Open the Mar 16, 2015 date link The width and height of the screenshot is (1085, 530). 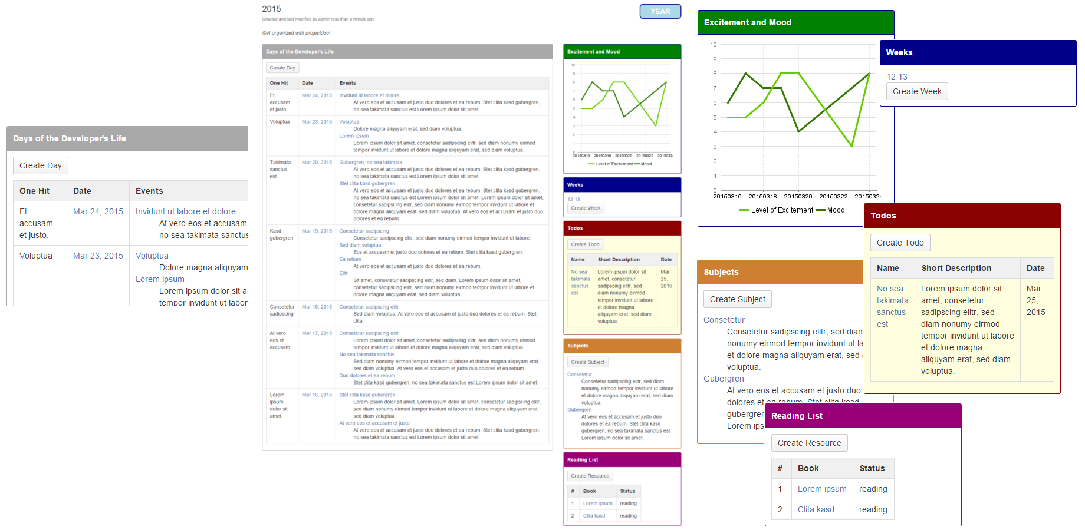[x=317, y=395]
